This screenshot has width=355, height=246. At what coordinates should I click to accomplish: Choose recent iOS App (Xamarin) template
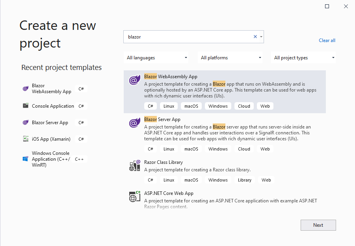tap(51, 139)
